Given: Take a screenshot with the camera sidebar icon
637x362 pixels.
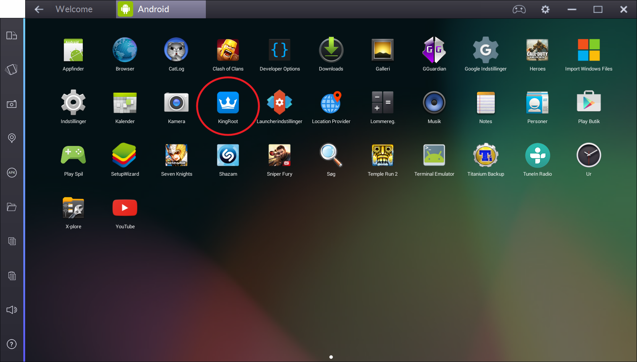Looking at the screenshot, I should [x=12, y=104].
